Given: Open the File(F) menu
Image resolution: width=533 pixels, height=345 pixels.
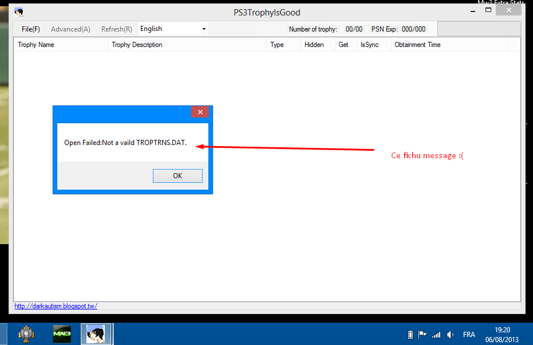Looking at the screenshot, I should click(30, 29).
